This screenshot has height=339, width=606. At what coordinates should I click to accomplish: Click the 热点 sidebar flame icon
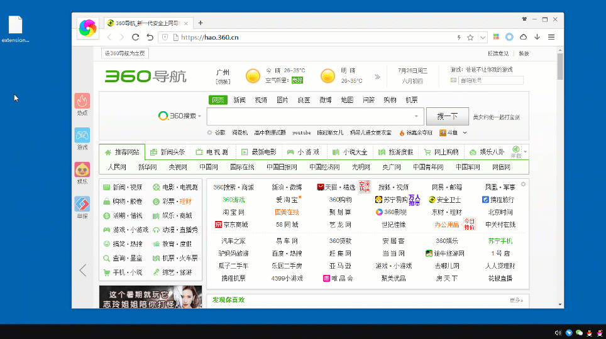point(82,101)
